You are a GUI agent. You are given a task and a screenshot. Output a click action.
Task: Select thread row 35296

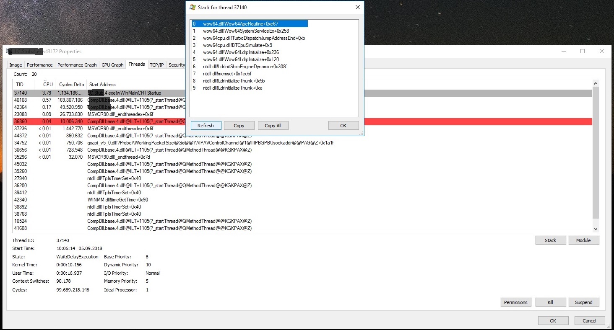(x=302, y=157)
